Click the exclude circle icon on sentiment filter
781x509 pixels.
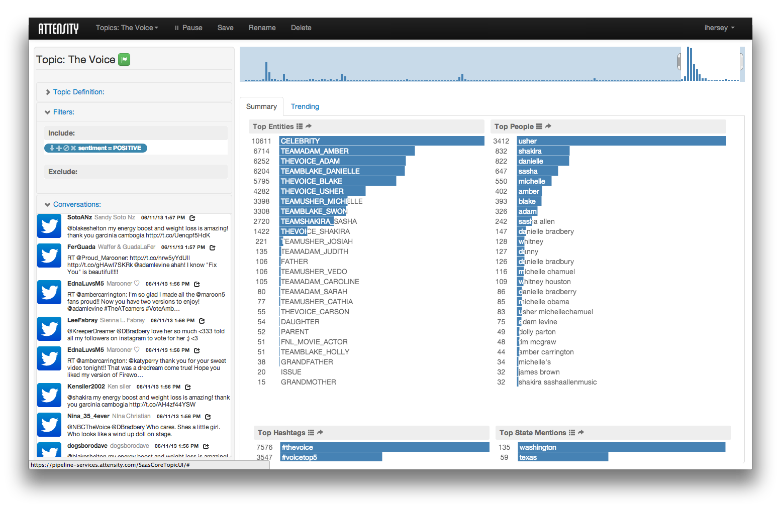[66, 148]
